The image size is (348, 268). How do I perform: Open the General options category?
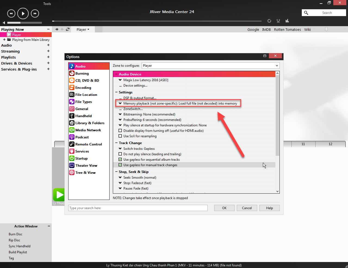click(89, 109)
